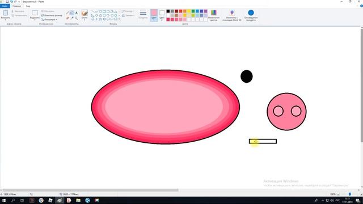
Task: Expand the Select dropdown arrow
Action: coord(35,20)
